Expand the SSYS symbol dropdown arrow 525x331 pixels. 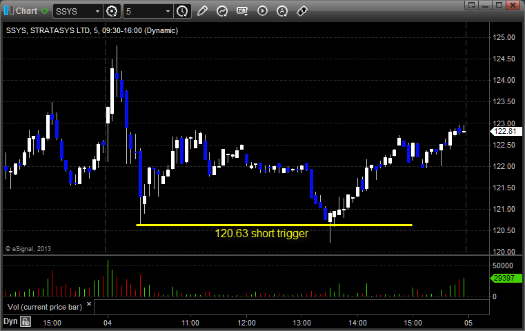pyautogui.click(x=97, y=12)
